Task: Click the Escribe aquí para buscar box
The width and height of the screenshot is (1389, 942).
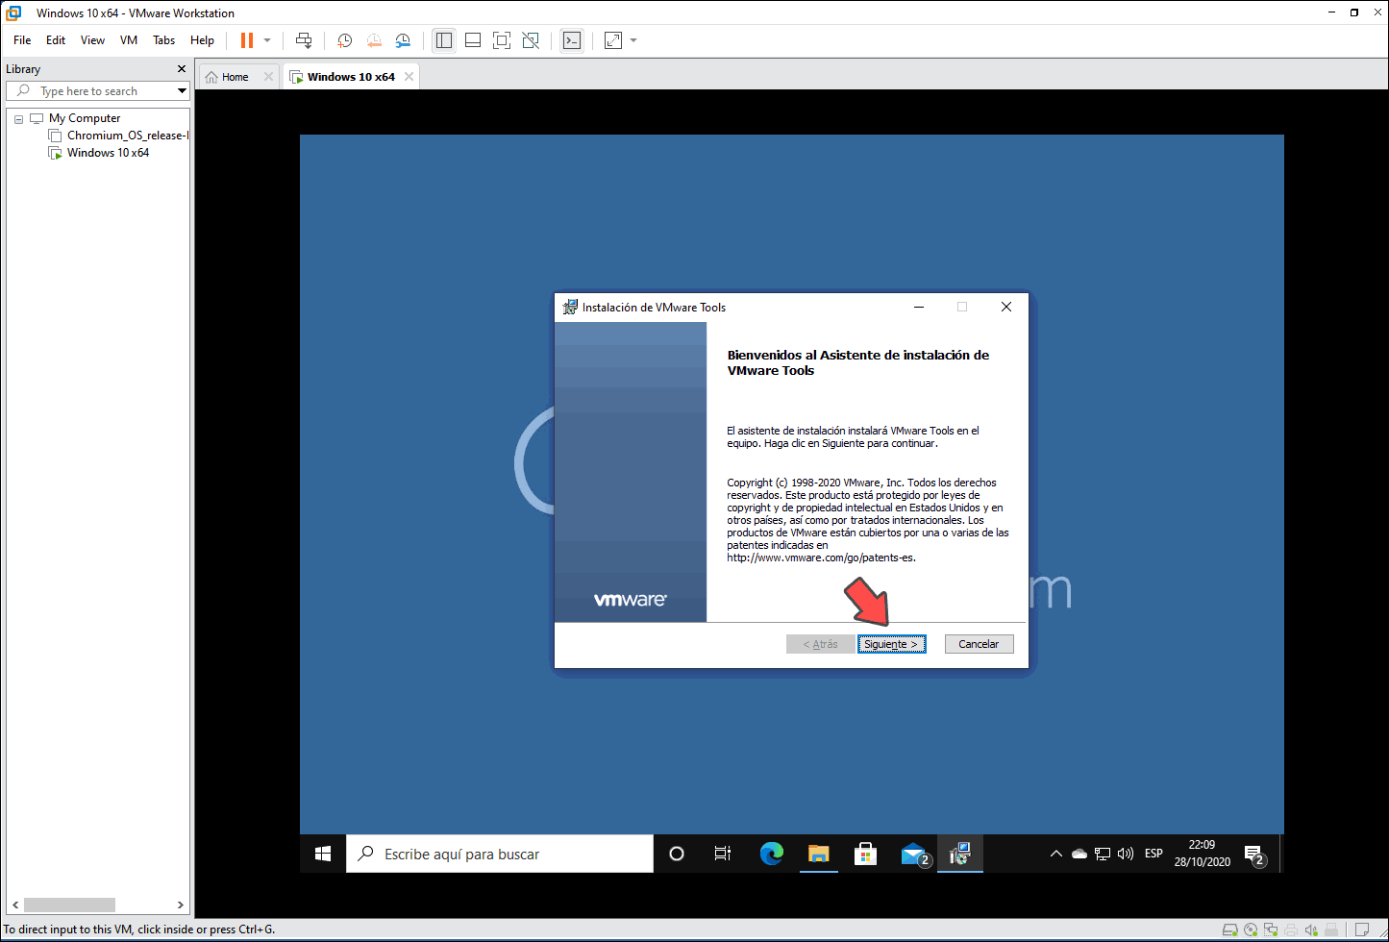Action: [x=500, y=854]
